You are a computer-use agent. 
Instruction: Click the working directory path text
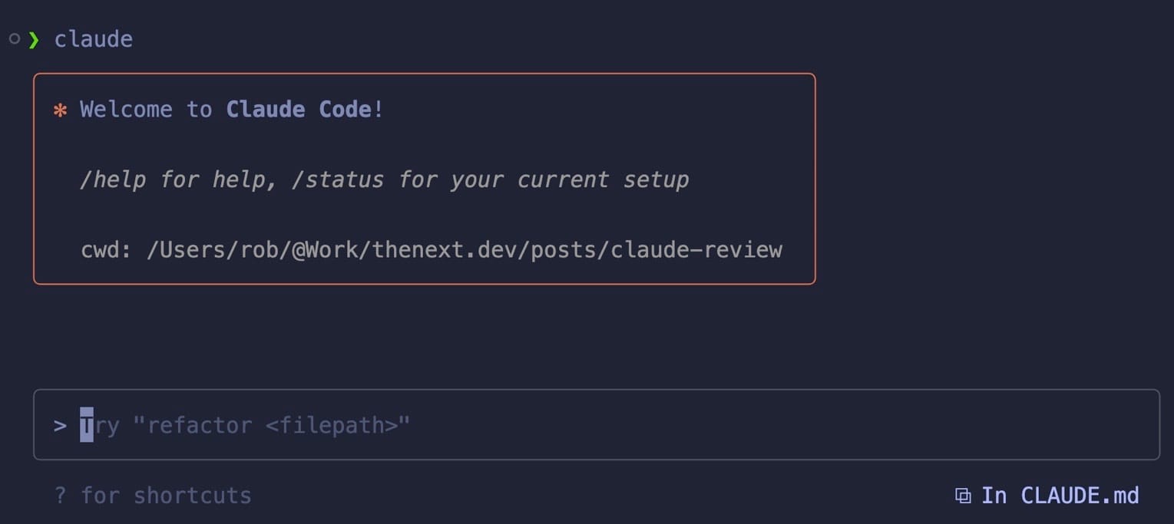pyautogui.click(x=464, y=250)
